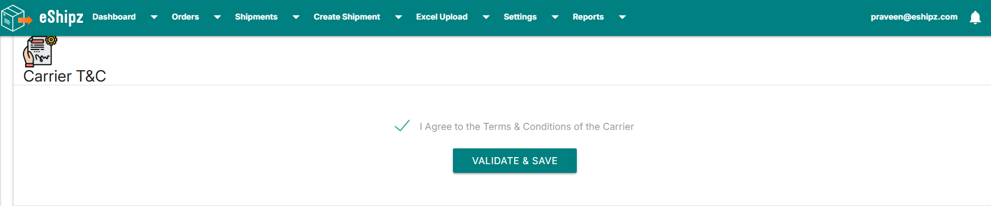Select the Shipments menu item
Image resolution: width=991 pixels, height=206 pixels.
pos(256,17)
